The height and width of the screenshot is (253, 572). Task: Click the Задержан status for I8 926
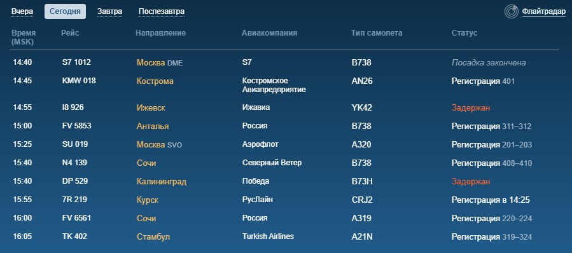tap(471, 108)
